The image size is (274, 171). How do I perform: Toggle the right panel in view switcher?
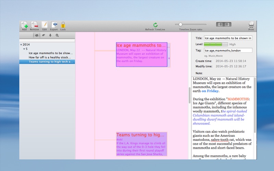227,24
